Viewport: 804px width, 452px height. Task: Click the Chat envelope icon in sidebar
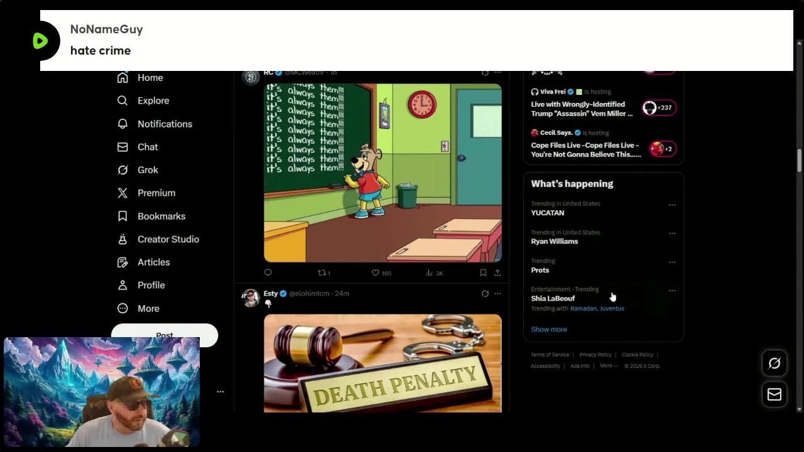coord(122,147)
